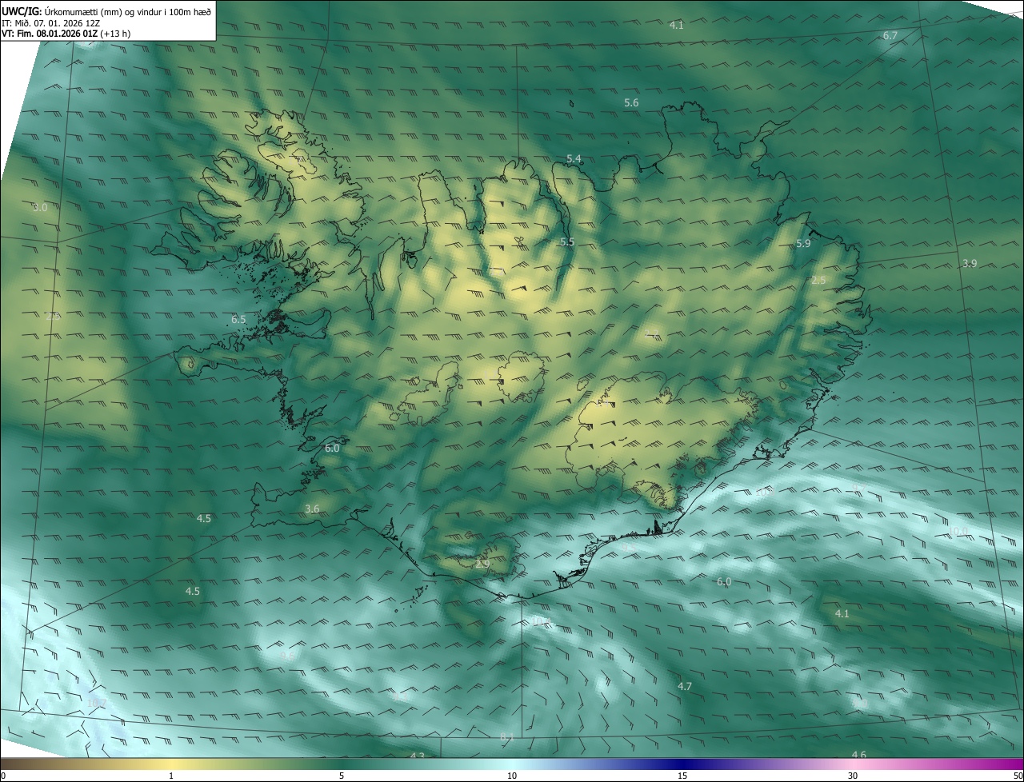Click the value 5.6 north of Iceland
1024x782 pixels.
pyautogui.click(x=631, y=102)
